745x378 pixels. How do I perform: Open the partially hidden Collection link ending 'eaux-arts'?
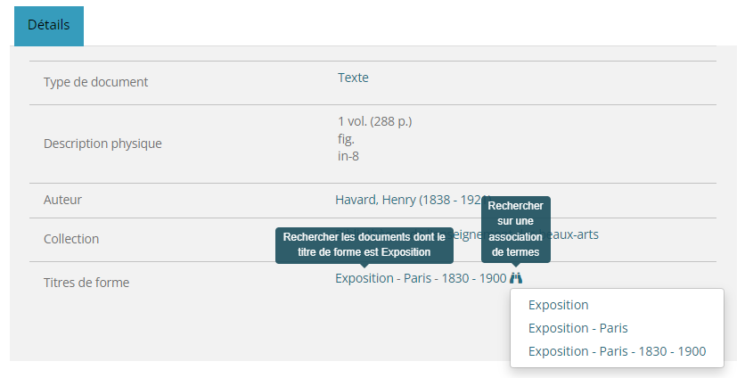click(575, 234)
